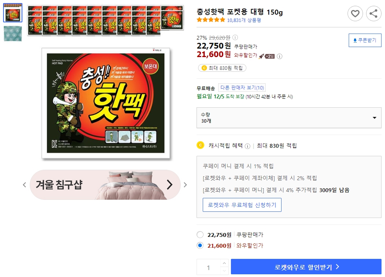Screen dimensions: 385x277
Task: Advance the 겨울 침구샵 banner with right arrow
Action: 169,185
